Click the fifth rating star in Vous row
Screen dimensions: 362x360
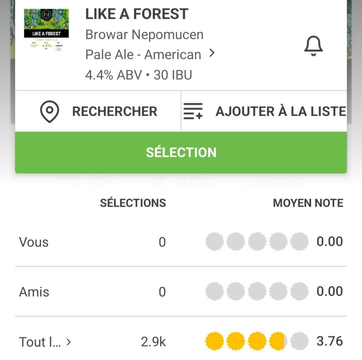(299, 242)
